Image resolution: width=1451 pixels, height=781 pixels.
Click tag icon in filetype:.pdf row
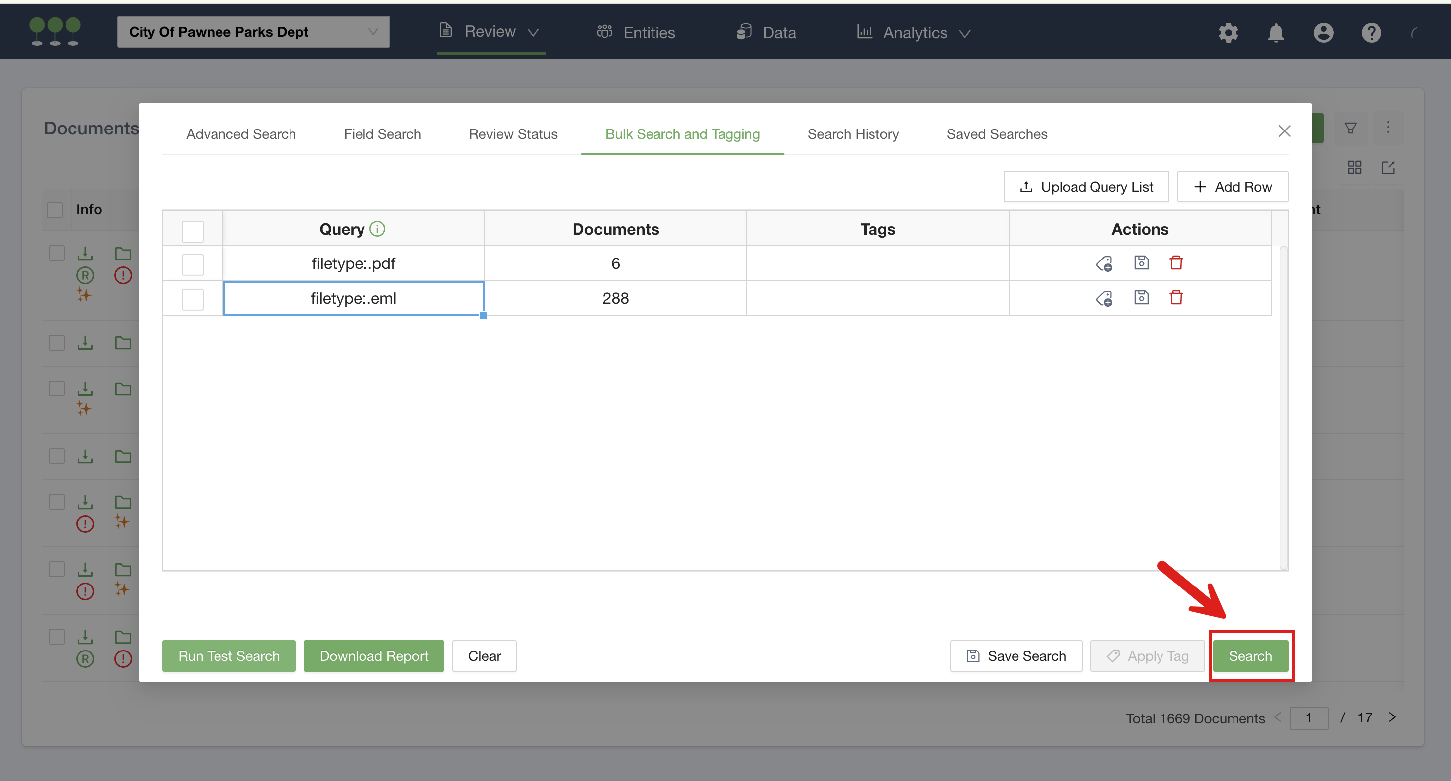[x=1104, y=263]
